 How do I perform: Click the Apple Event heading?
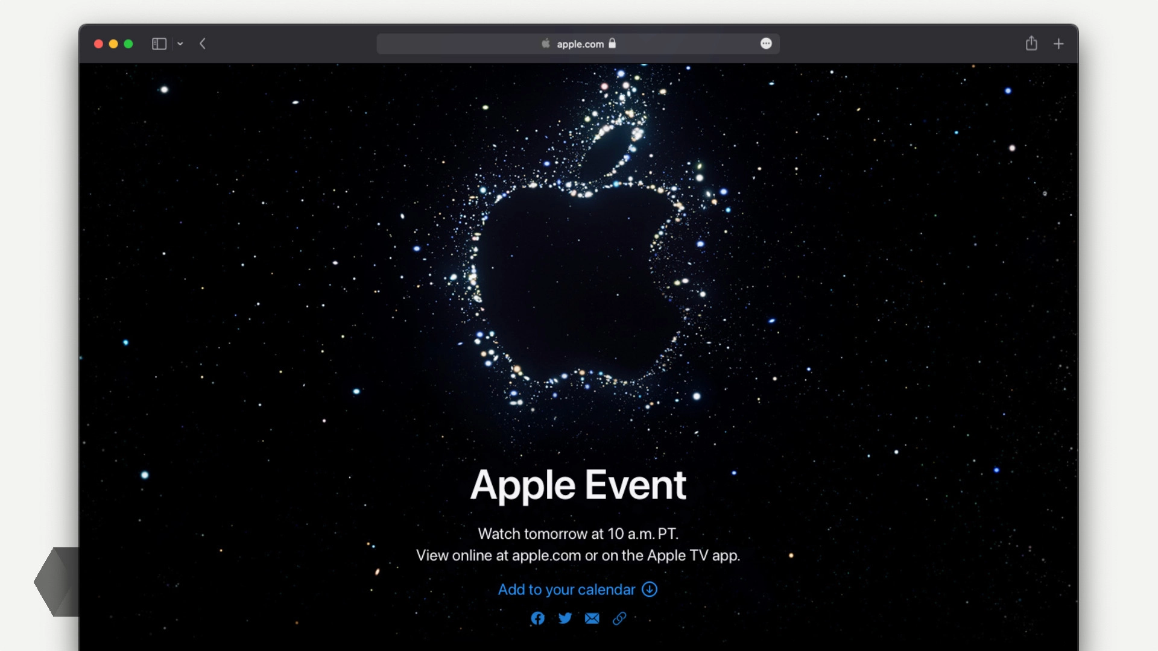[578, 485]
